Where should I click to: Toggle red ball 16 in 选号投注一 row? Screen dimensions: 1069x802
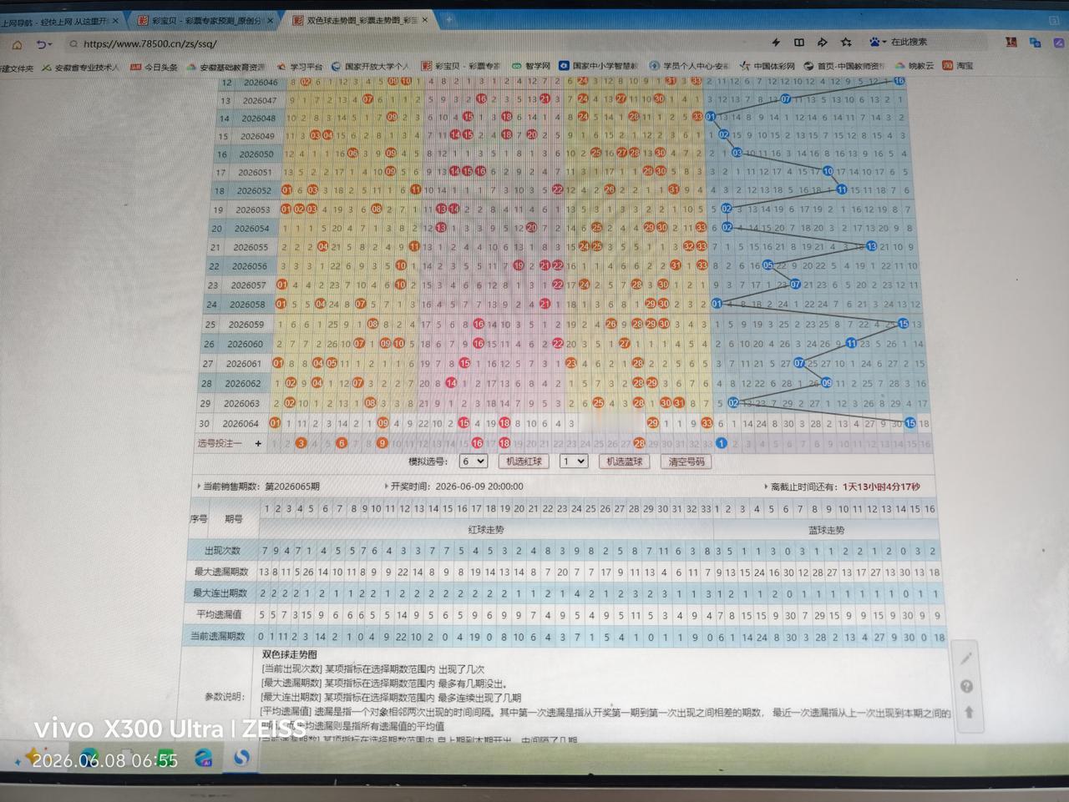[x=477, y=443]
